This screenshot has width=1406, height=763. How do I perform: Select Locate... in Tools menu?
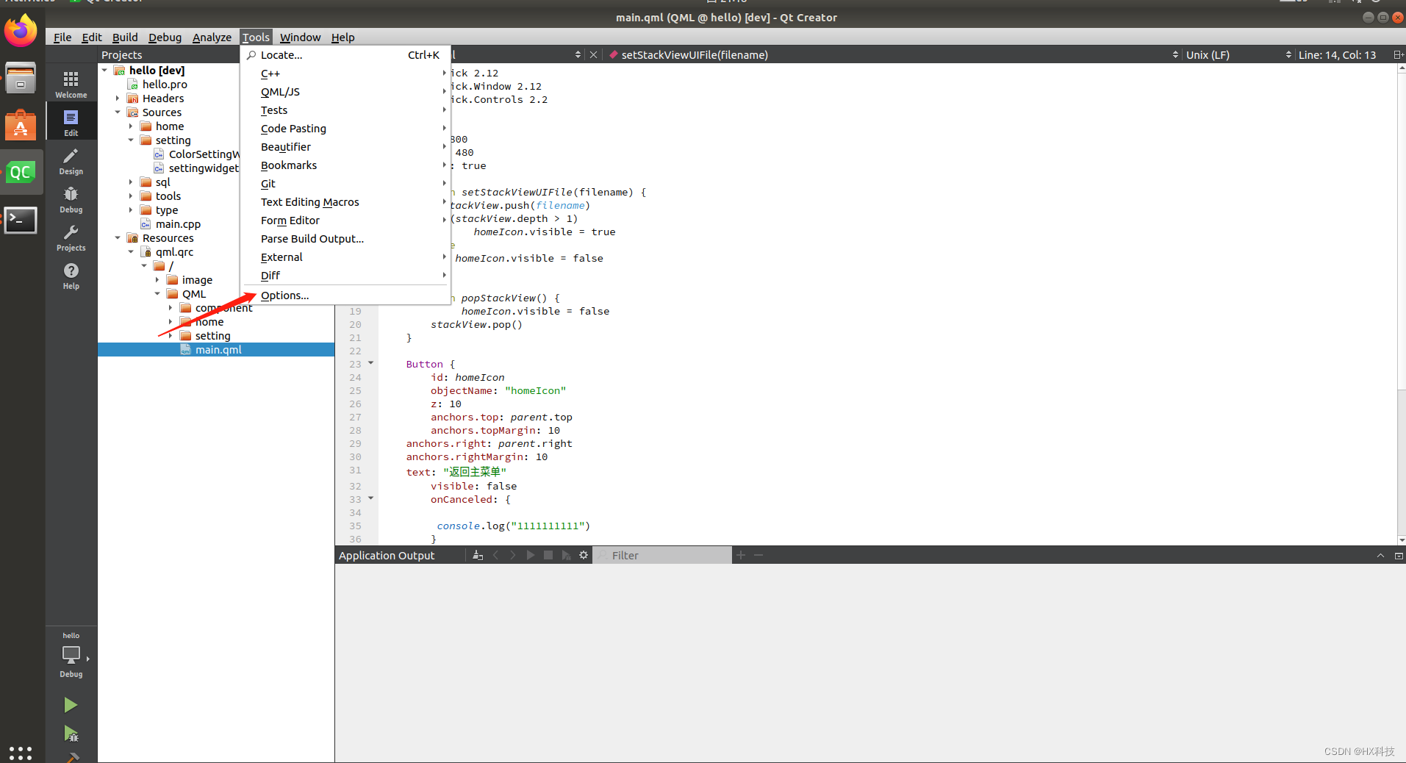345,55
